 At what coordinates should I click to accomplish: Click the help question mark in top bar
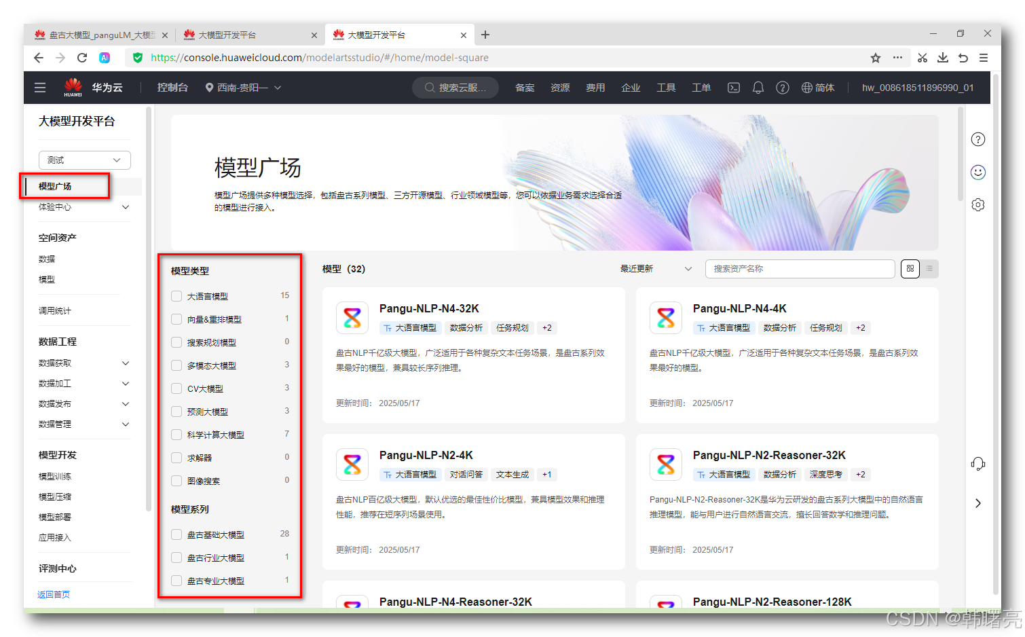(783, 88)
